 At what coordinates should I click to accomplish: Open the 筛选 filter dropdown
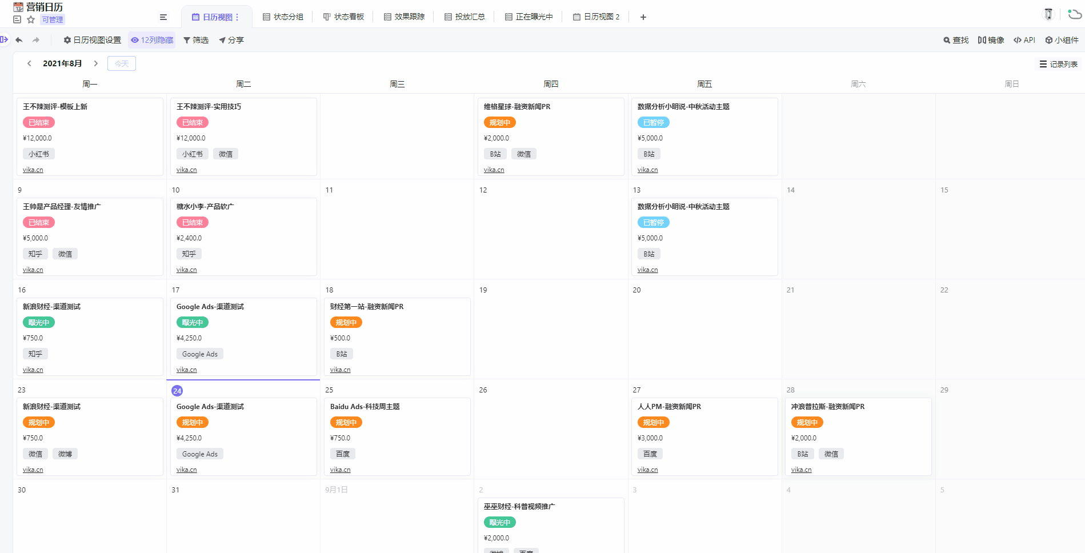click(x=196, y=40)
